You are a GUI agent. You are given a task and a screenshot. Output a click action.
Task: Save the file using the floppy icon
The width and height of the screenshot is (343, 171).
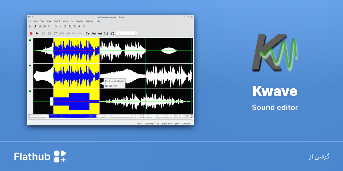tap(40, 27)
